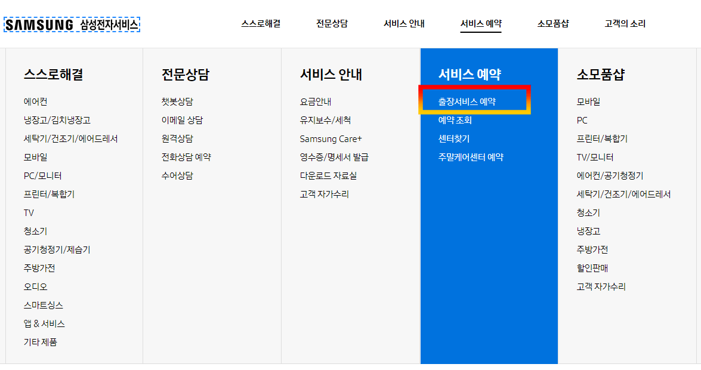The width and height of the screenshot is (701, 370).
Task: Choose 모바일 in the 스스로해결 column
Action: 35,157
